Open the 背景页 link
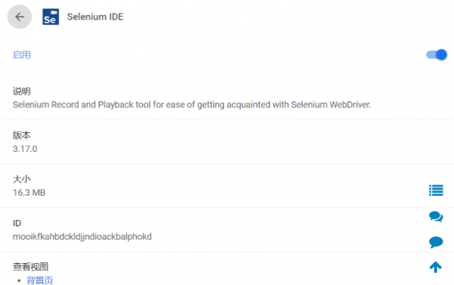Image resolution: width=454 pixels, height=285 pixels. click(39, 280)
